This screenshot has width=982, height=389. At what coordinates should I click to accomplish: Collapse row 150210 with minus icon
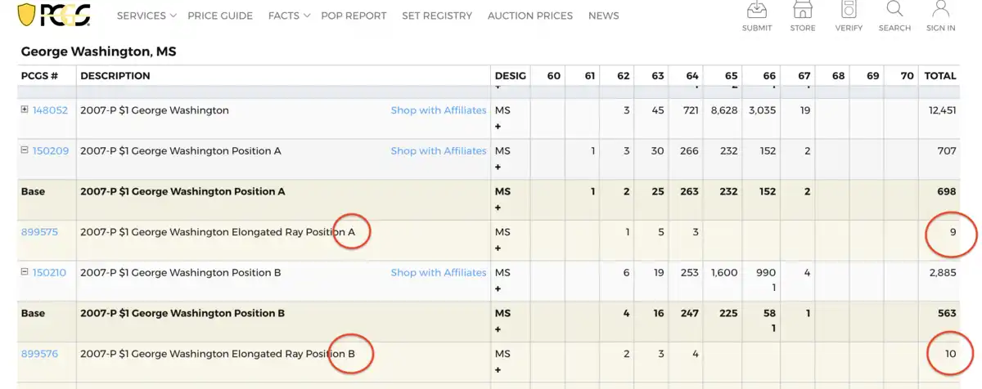click(25, 272)
